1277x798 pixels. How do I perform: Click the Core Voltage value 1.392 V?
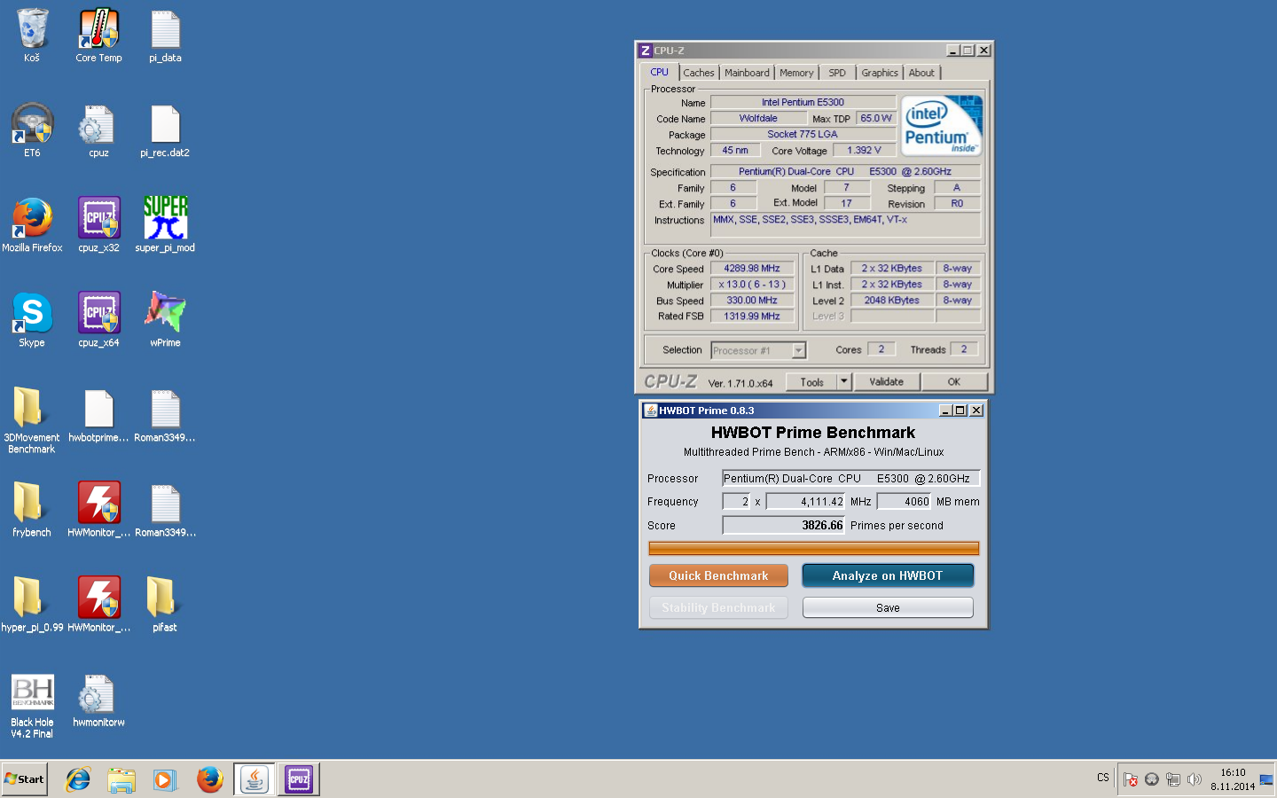click(x=864, y=151)
